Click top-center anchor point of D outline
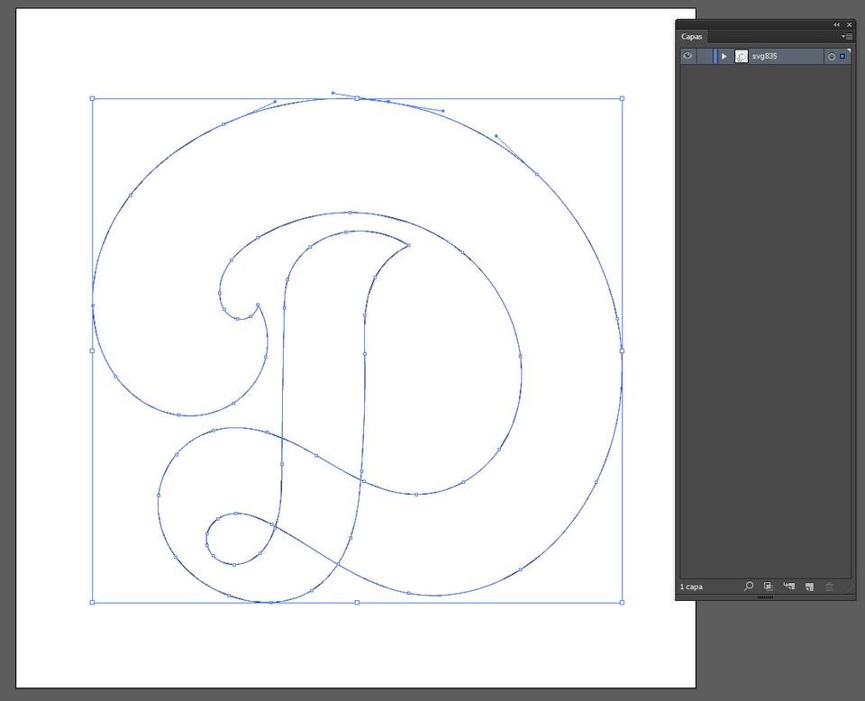The width and height of the screenshot is (865, 701). click(x=358, y=98)
